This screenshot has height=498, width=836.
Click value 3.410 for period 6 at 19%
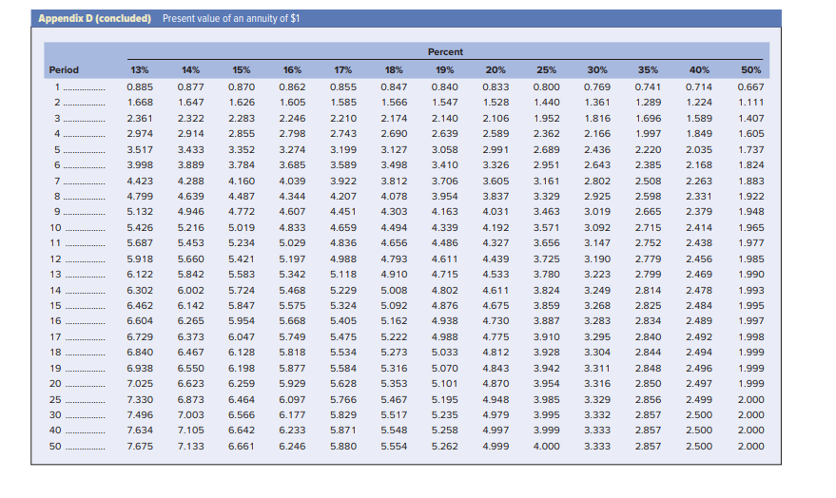tap(445, 165)
